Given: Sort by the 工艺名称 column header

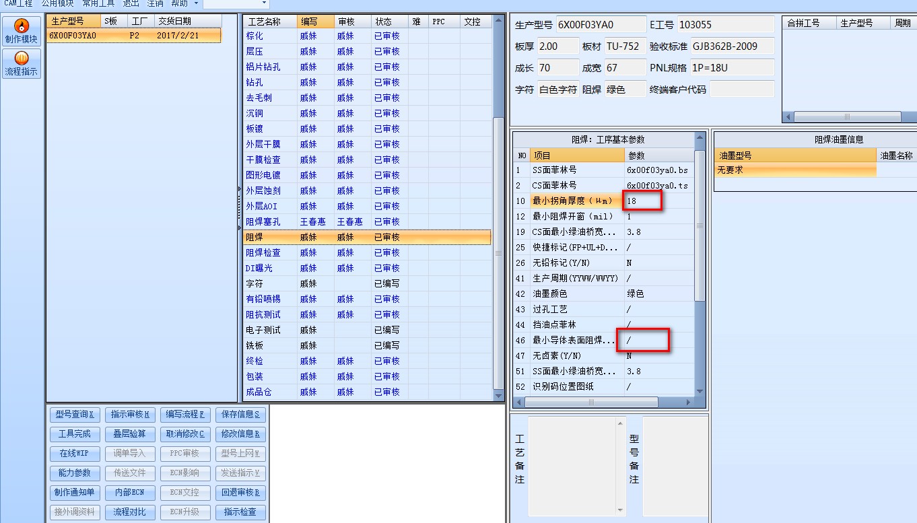Looking at the screenshot, I should pyautogui.click(x=270, y=22).
